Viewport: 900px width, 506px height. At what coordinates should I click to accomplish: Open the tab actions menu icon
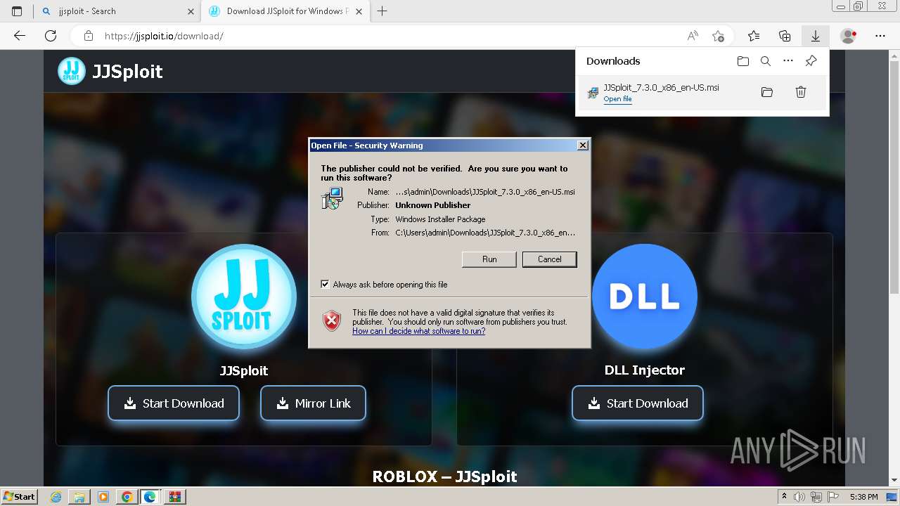tap(17, 11)
